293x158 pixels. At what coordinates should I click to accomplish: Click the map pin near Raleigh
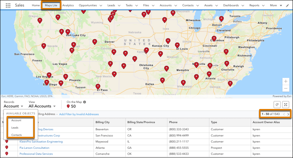click(x=227, y=64)
